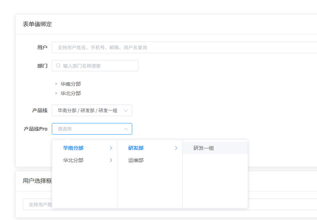Click the chevron next to 华南分部 in cascader
Screen dimensions: 317x220
coord(111,148)
